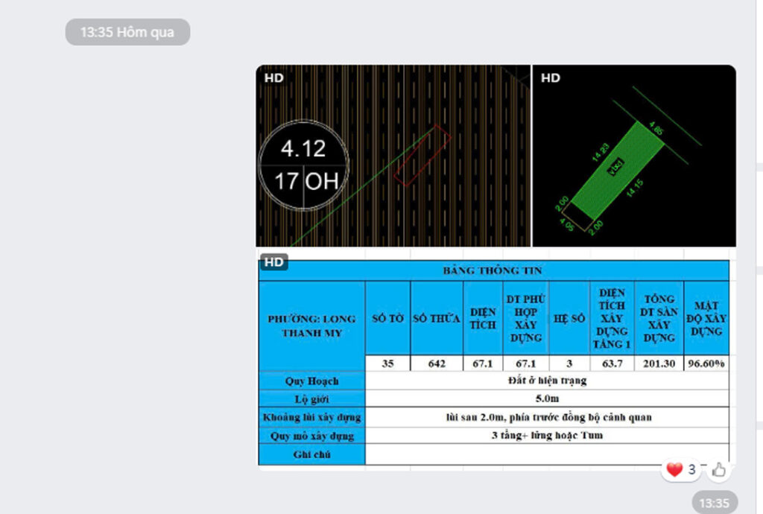Click the red plot outline on map
The height and width of the screenshot is (514, 763).
click(422, 155)
